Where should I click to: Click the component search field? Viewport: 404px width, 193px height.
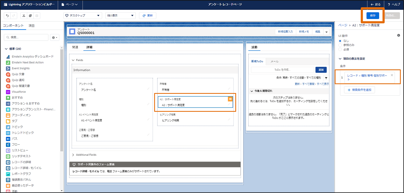point(26,38)
